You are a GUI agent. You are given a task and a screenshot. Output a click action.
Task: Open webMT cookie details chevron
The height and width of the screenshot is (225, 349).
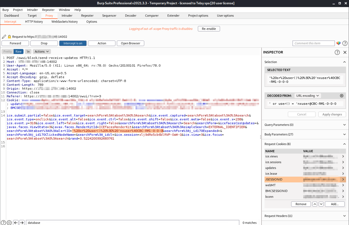[343, 185]
